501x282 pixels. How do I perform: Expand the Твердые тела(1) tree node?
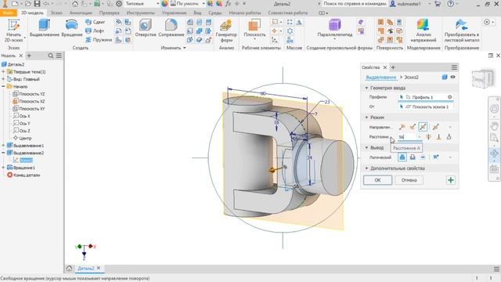3,72
